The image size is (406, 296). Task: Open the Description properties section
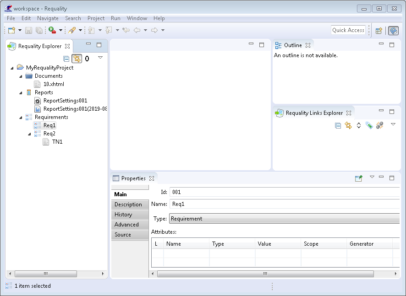(x=130, y=205)
